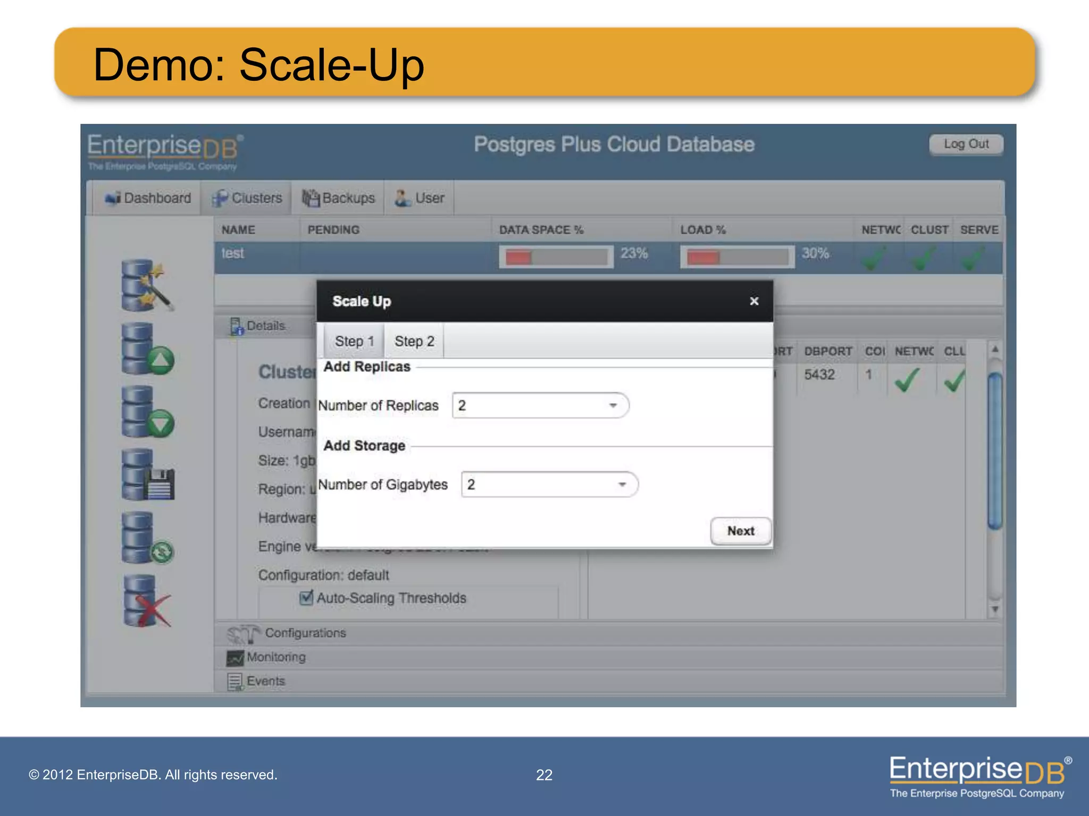Expand the Monitoring section

[609, 657]
